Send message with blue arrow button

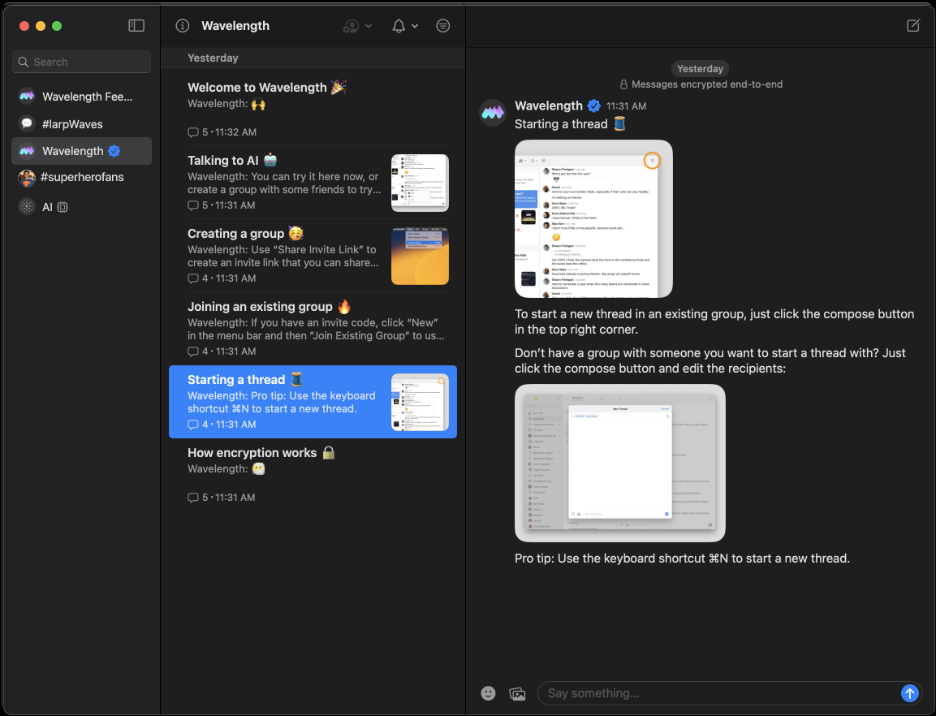pyautogui.click(x=909, y=693)
